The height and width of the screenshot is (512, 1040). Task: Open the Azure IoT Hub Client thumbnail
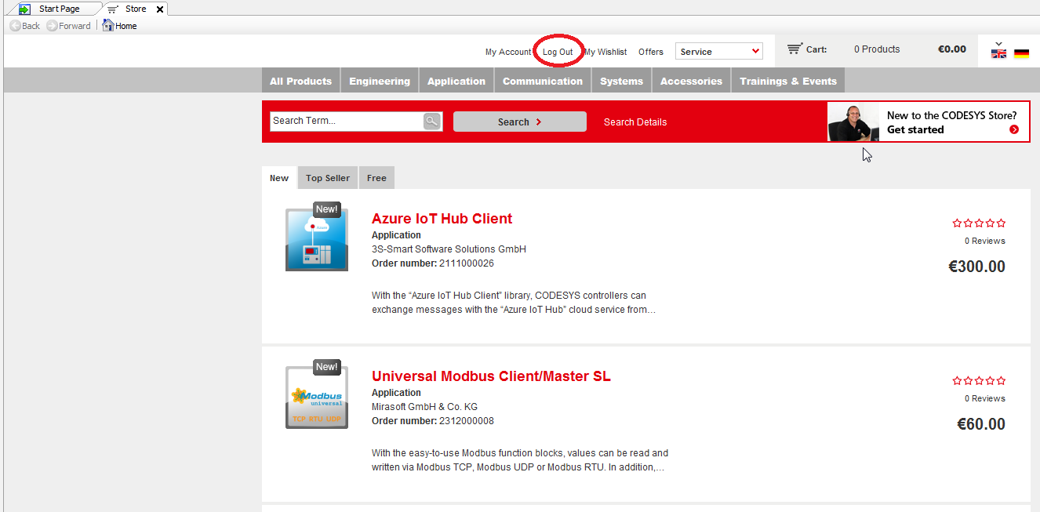316,239
